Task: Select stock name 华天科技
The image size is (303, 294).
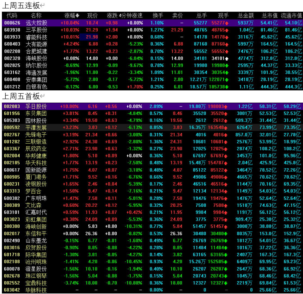Action: (x=36, y=163)
